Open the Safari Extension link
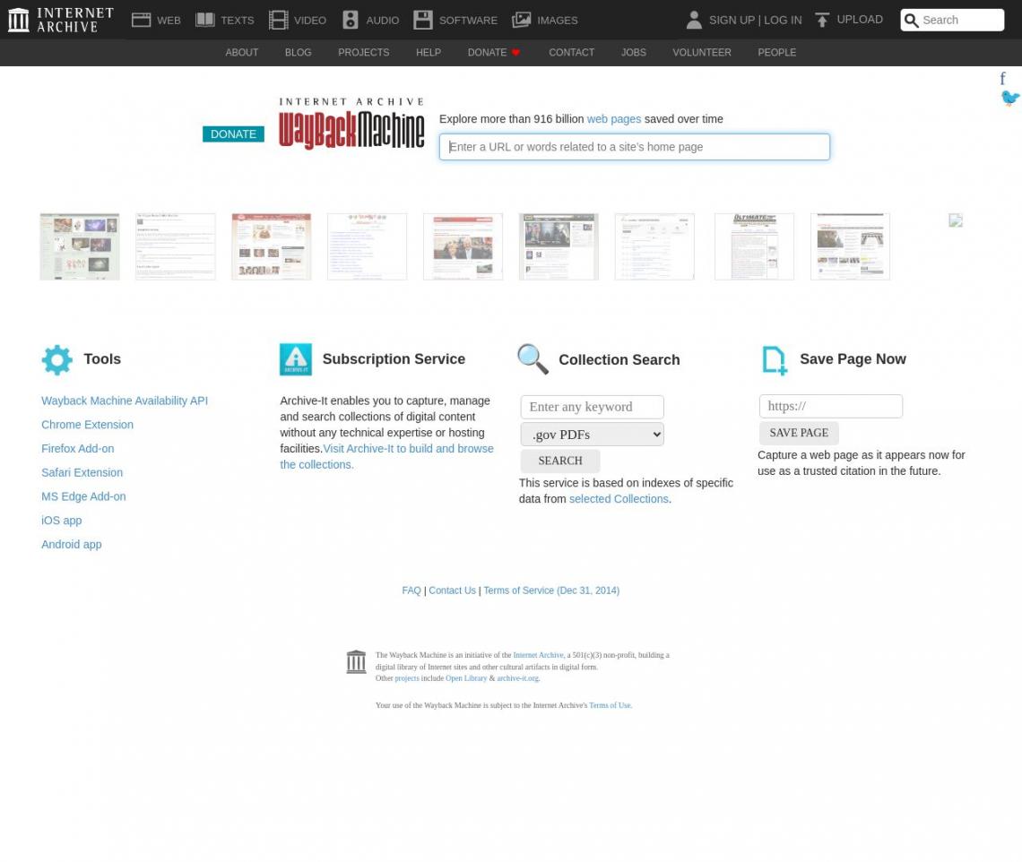This screenshot has height=862, width=1022. coord(82,473)
